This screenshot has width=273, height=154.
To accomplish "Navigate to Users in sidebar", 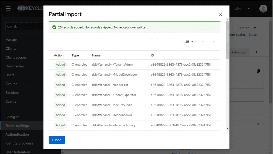I will click(10, 75).
